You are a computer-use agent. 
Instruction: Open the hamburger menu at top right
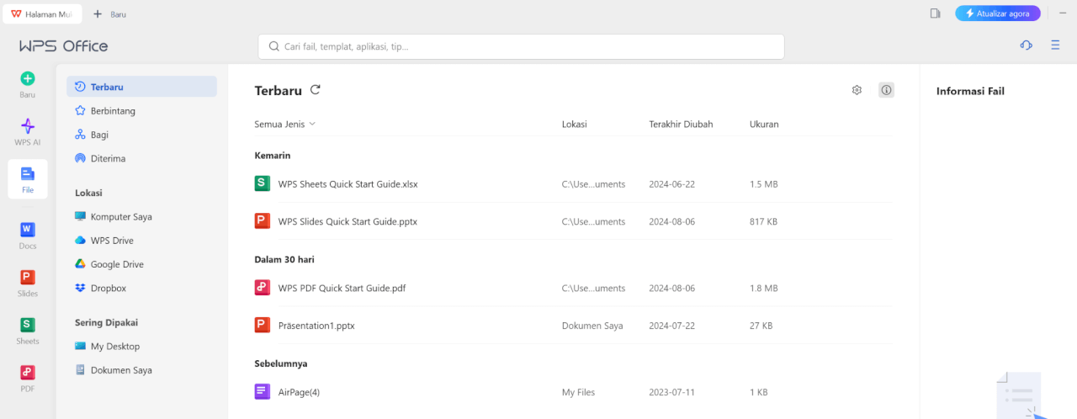[x=1055, y=45]
